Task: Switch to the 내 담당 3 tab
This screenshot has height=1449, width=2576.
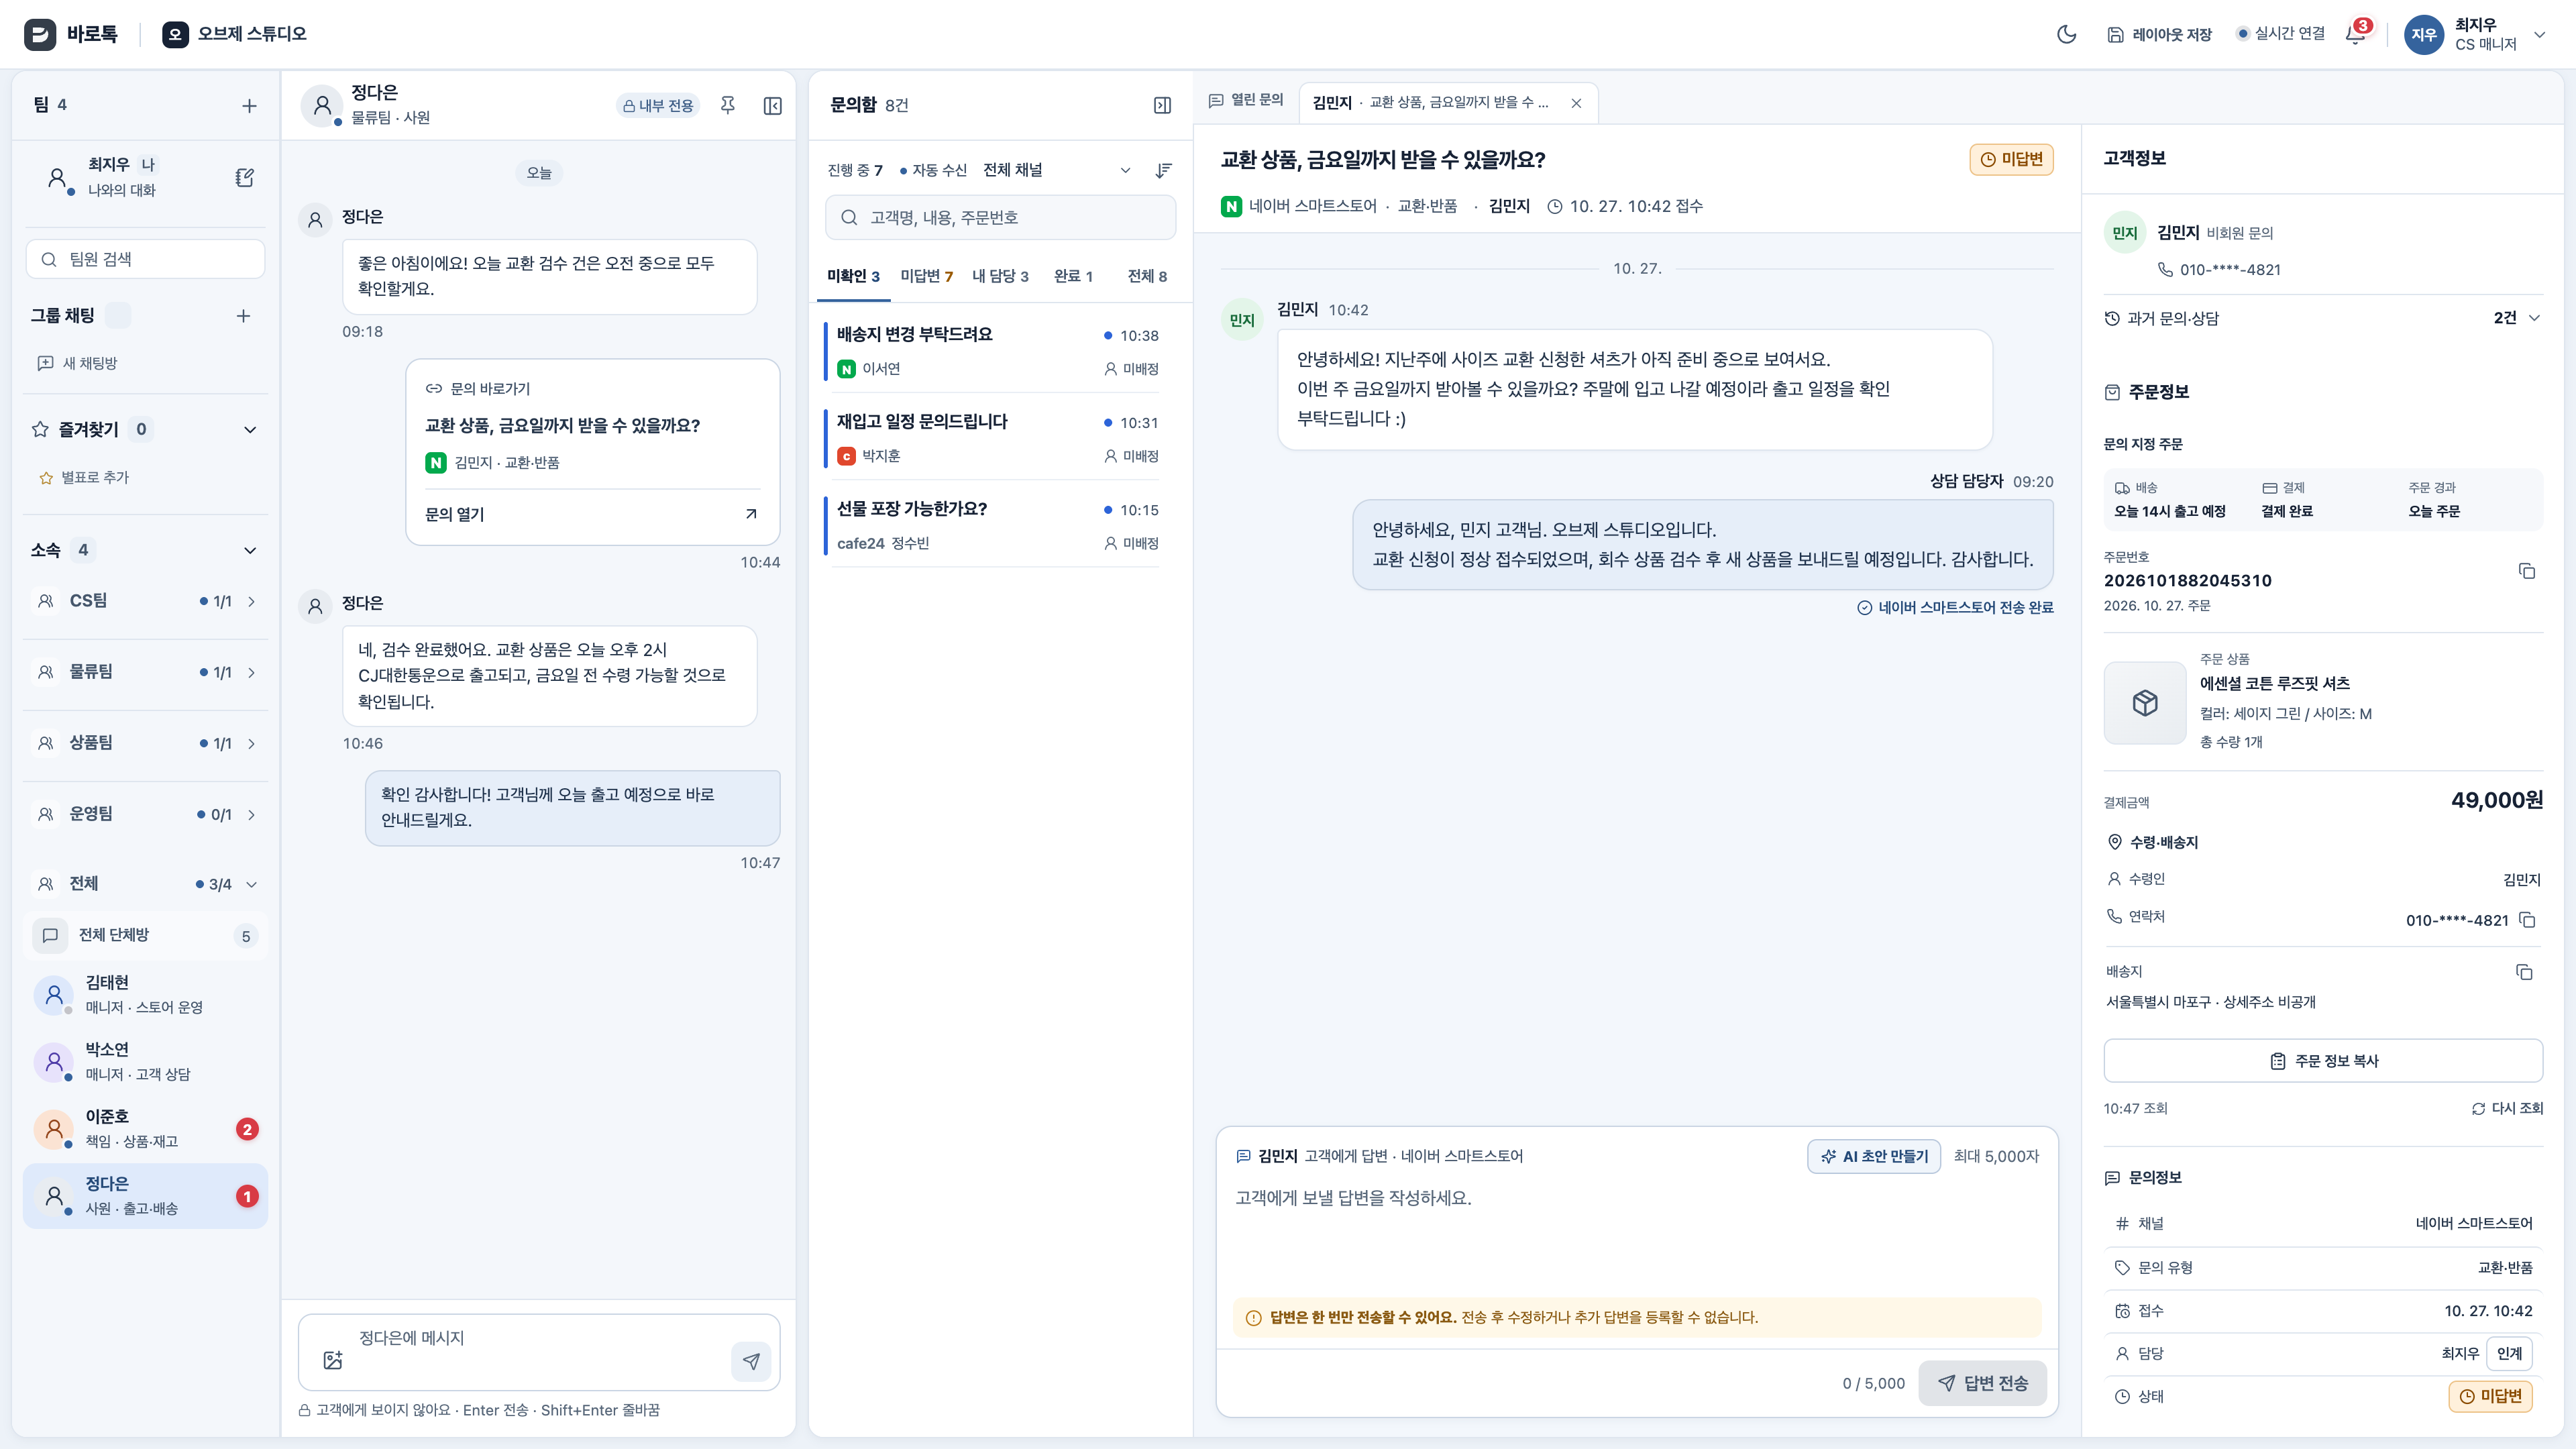Action: tap(1000, 276)
